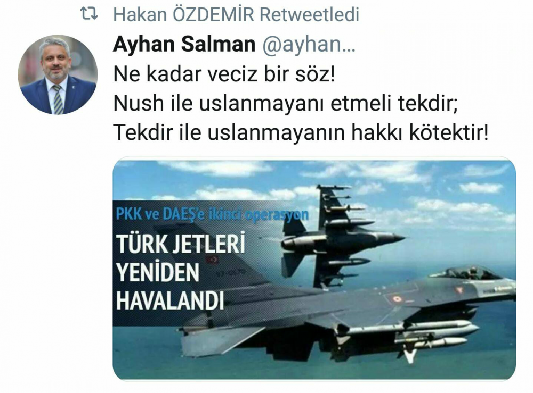
Task: Click the blue 'PKK ve DAEŞ'e ikinci operasyon' caption
Action: click(x=212, y=214)
